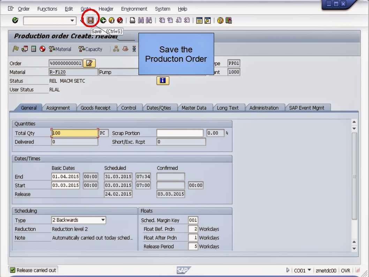Open the SAP window menu icon

(10, 9)
